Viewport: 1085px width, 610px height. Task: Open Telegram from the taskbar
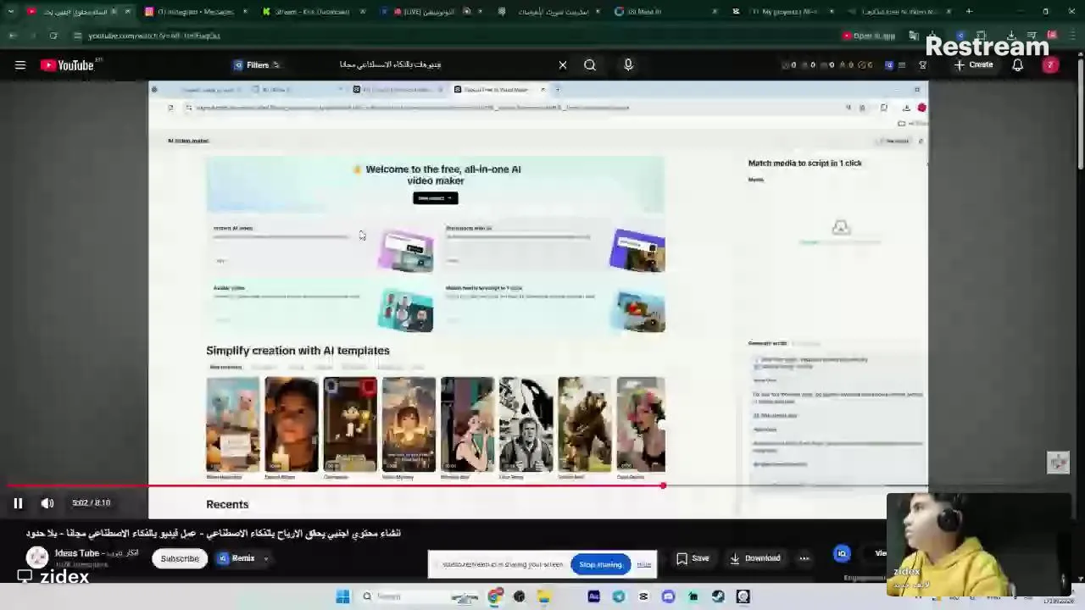tap(618, 596)
